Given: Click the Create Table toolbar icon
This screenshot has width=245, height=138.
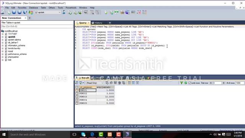Looking at the screenshot, I should [x=86, y=12].
